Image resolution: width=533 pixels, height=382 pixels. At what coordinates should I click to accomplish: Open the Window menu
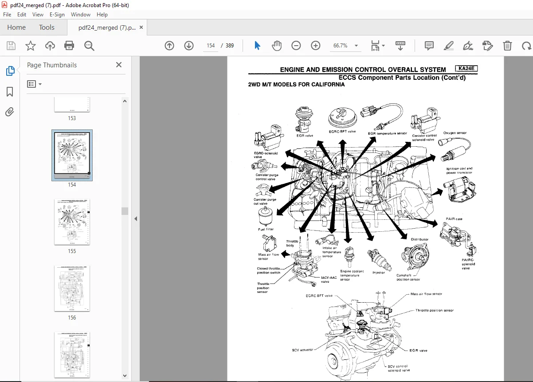pyautogui.click(x=81, y=14)
